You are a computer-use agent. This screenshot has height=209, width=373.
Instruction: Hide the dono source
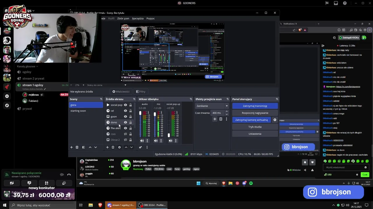click(x=126, y=122)
